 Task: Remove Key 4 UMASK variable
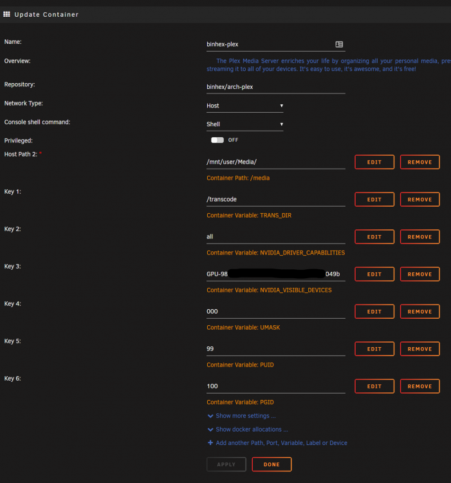420,312
